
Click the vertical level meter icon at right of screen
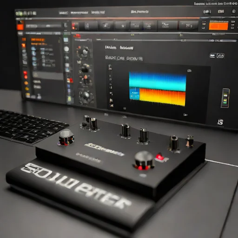tap(225, 98)
